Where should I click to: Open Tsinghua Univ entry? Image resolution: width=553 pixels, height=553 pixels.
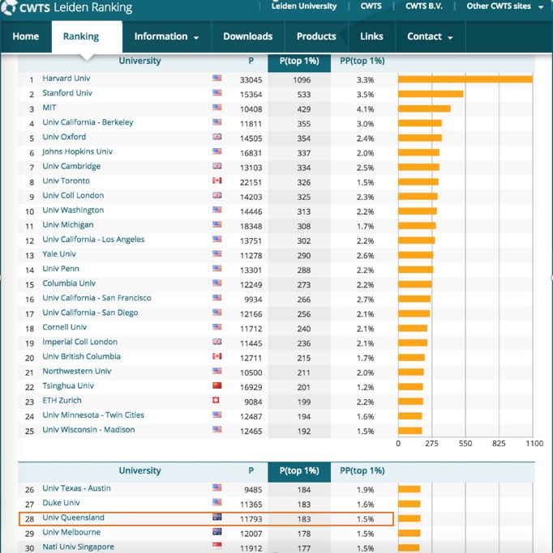pyautogui.click(x=68, y=386)
